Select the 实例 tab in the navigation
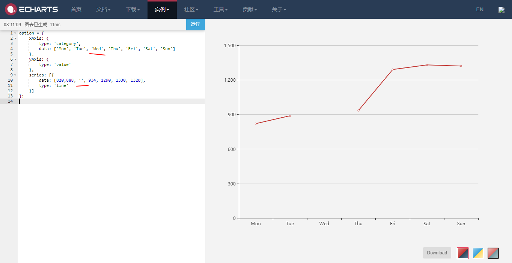The height and width of the screenshot is (263, 512). pyautogui.click(x=162, y=9)
